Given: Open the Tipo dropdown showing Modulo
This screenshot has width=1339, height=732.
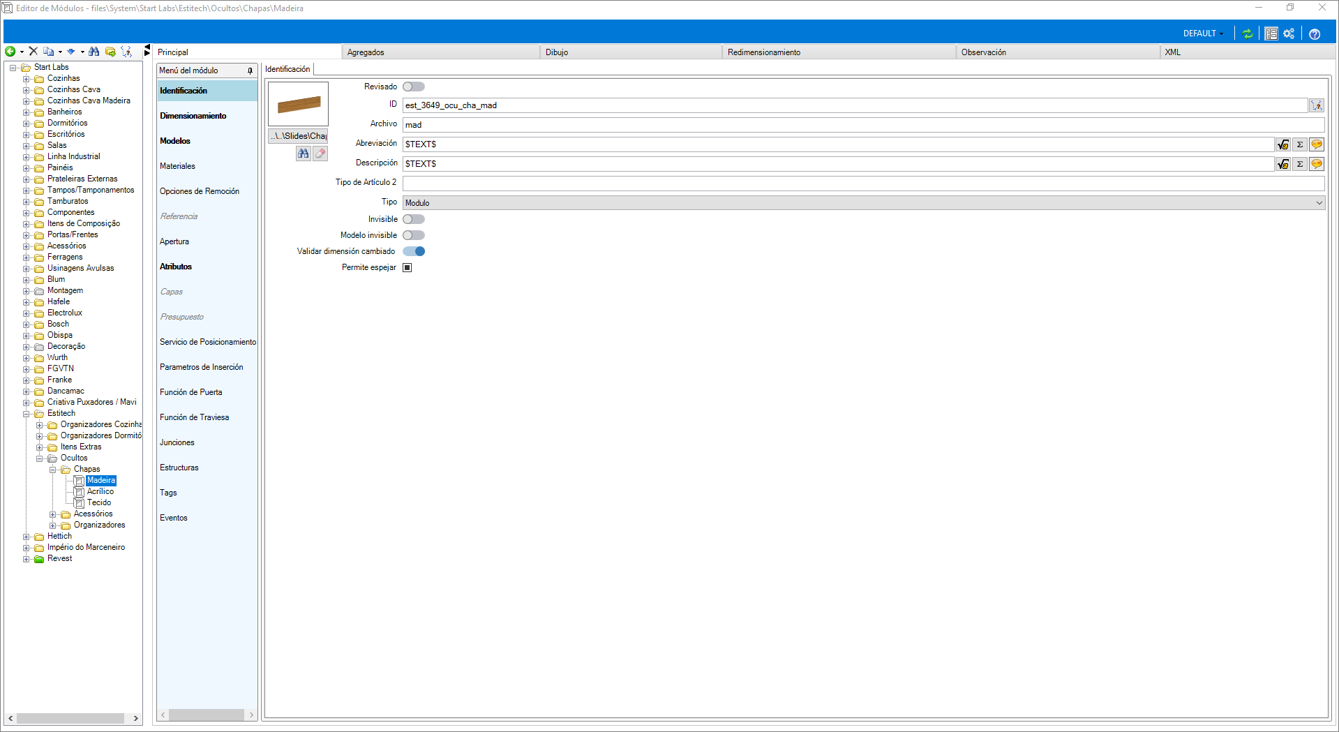Looking at the screenshot, I should coord(863,203).
